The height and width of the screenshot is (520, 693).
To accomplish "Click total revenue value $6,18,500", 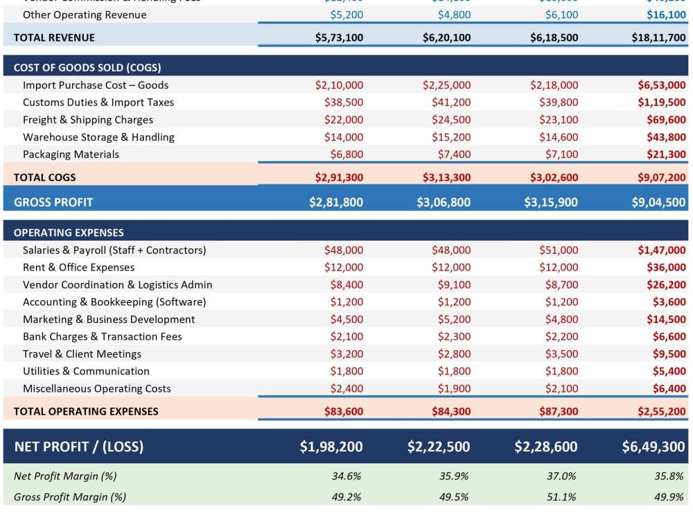I will [x=554, y=37].
